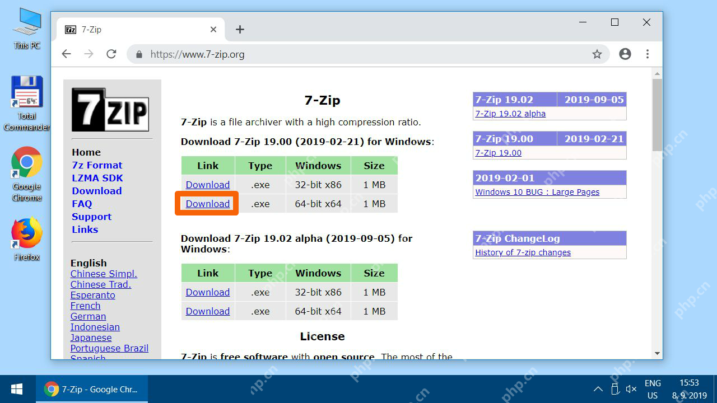The width and height of the screenshot is (717, 403).
Task: Click the License heading
Action: pos(322,336)
